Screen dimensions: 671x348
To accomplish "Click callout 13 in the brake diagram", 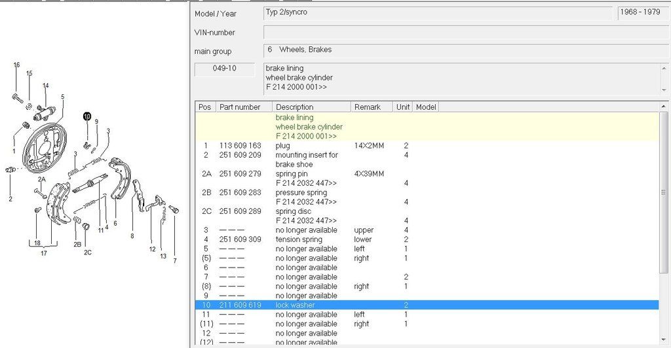I will [x=163, y=256].
